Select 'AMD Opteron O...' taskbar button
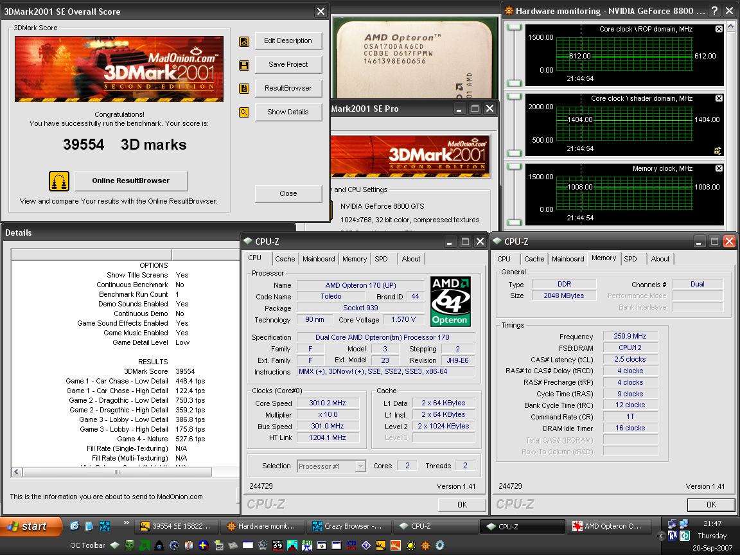740x555 pixels. [x=609, y=526]
